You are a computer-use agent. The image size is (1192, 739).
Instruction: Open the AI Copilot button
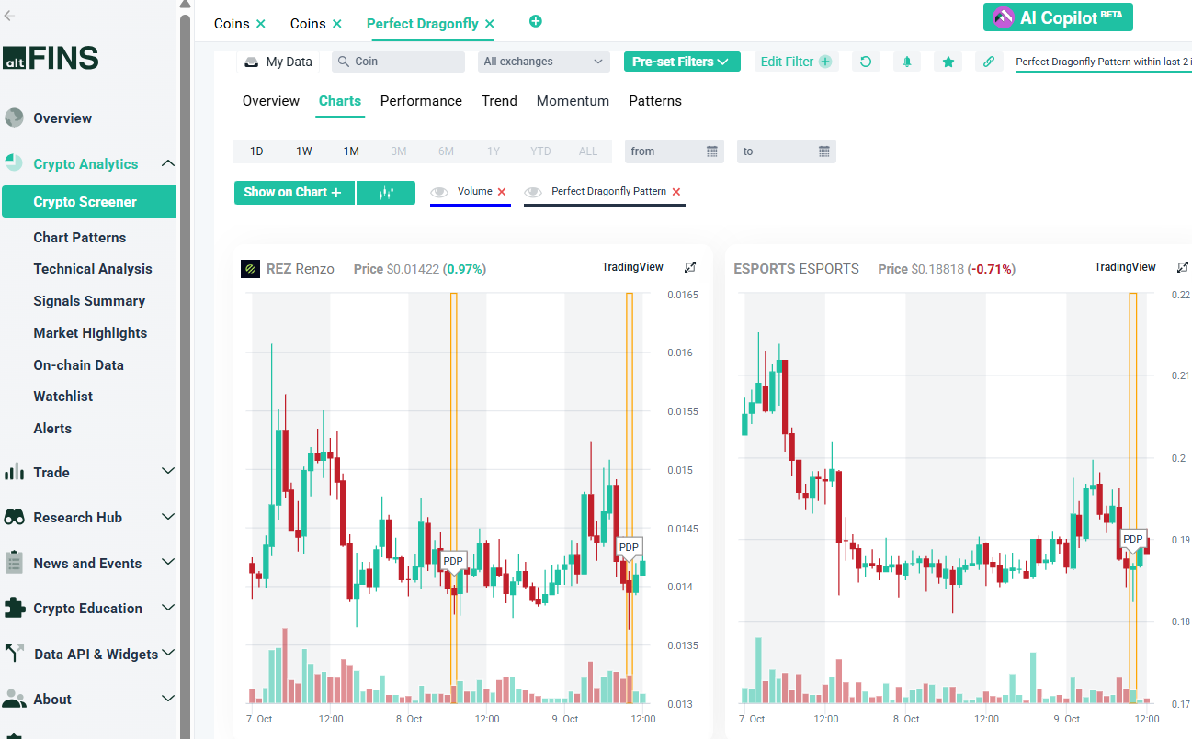pos(1058,17)
